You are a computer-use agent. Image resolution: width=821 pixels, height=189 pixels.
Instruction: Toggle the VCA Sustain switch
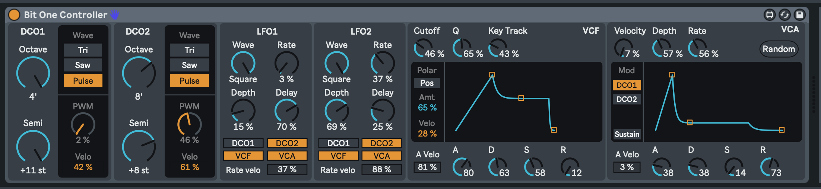(x=627, y=134)
